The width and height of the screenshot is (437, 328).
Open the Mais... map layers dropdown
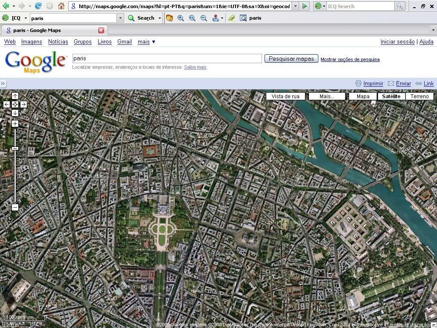click(x=327, y=96)
